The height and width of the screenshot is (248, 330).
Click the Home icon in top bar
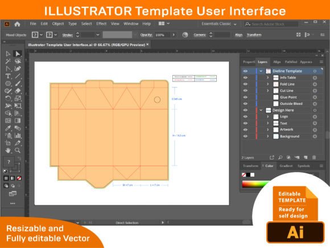17,24
